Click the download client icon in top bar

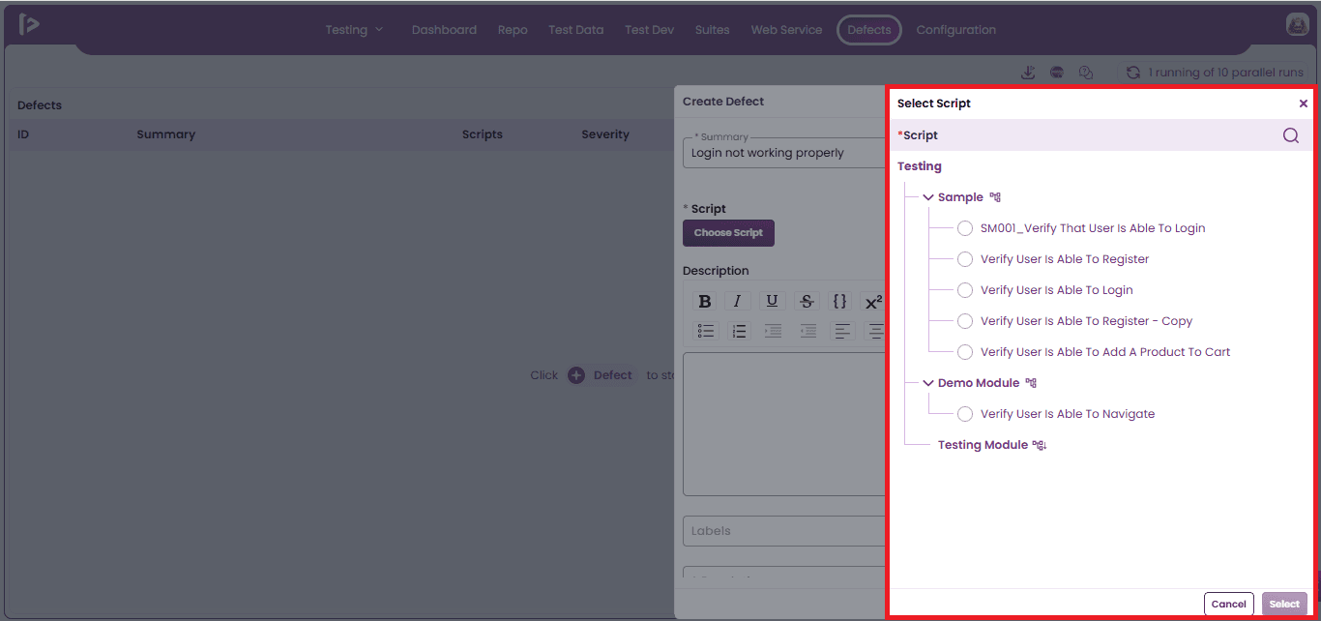[1028, 73]
